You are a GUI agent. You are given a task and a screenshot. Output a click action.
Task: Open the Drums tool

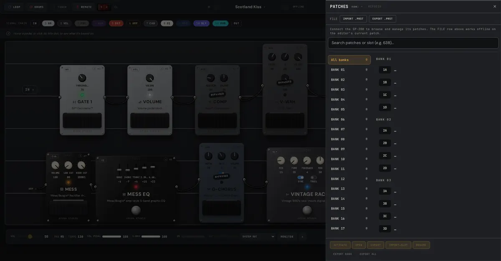[36, 7]
